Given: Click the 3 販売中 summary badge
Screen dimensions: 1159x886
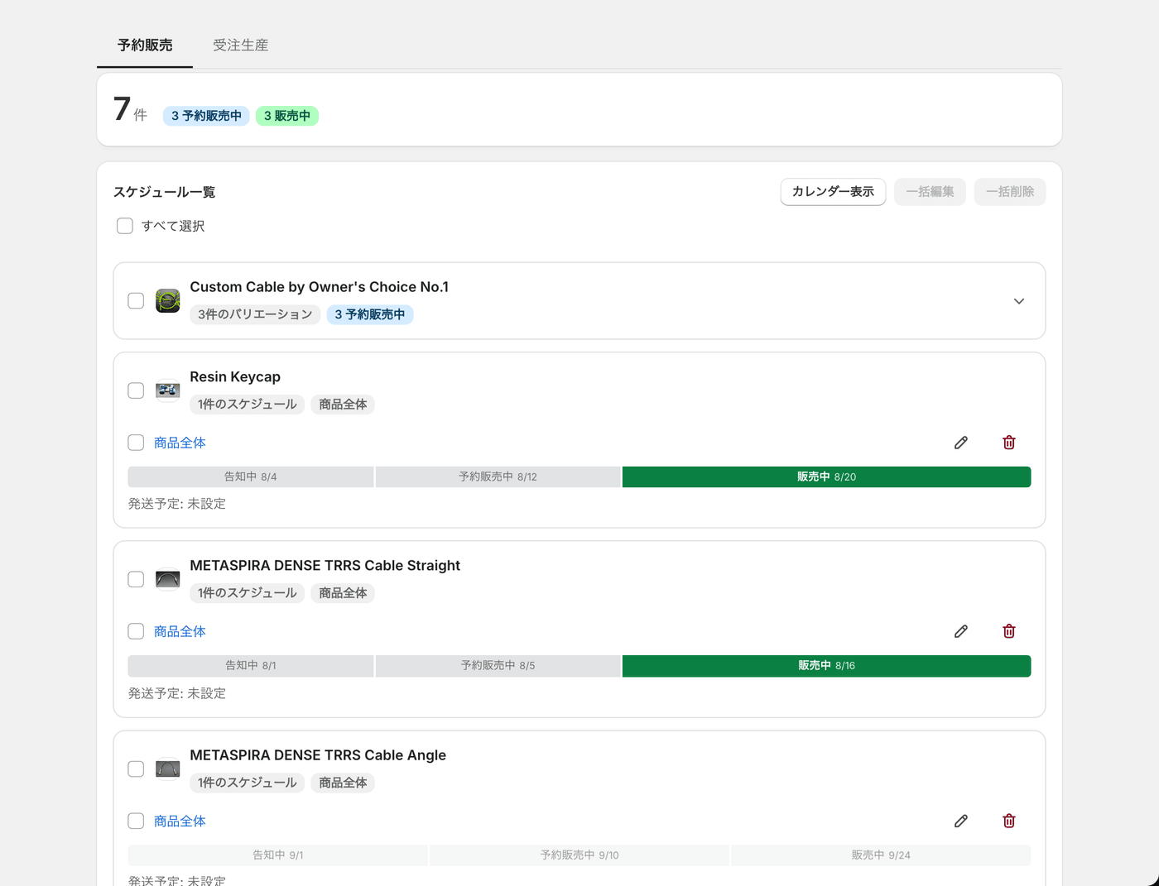Looking at the screenshot, I should pyautogui.click(x=287, y=116).
